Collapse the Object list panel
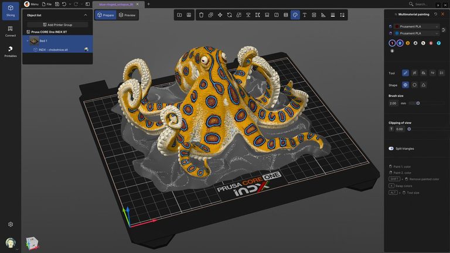Viewport: 450px width, 253px height. (x=86, y=15)
